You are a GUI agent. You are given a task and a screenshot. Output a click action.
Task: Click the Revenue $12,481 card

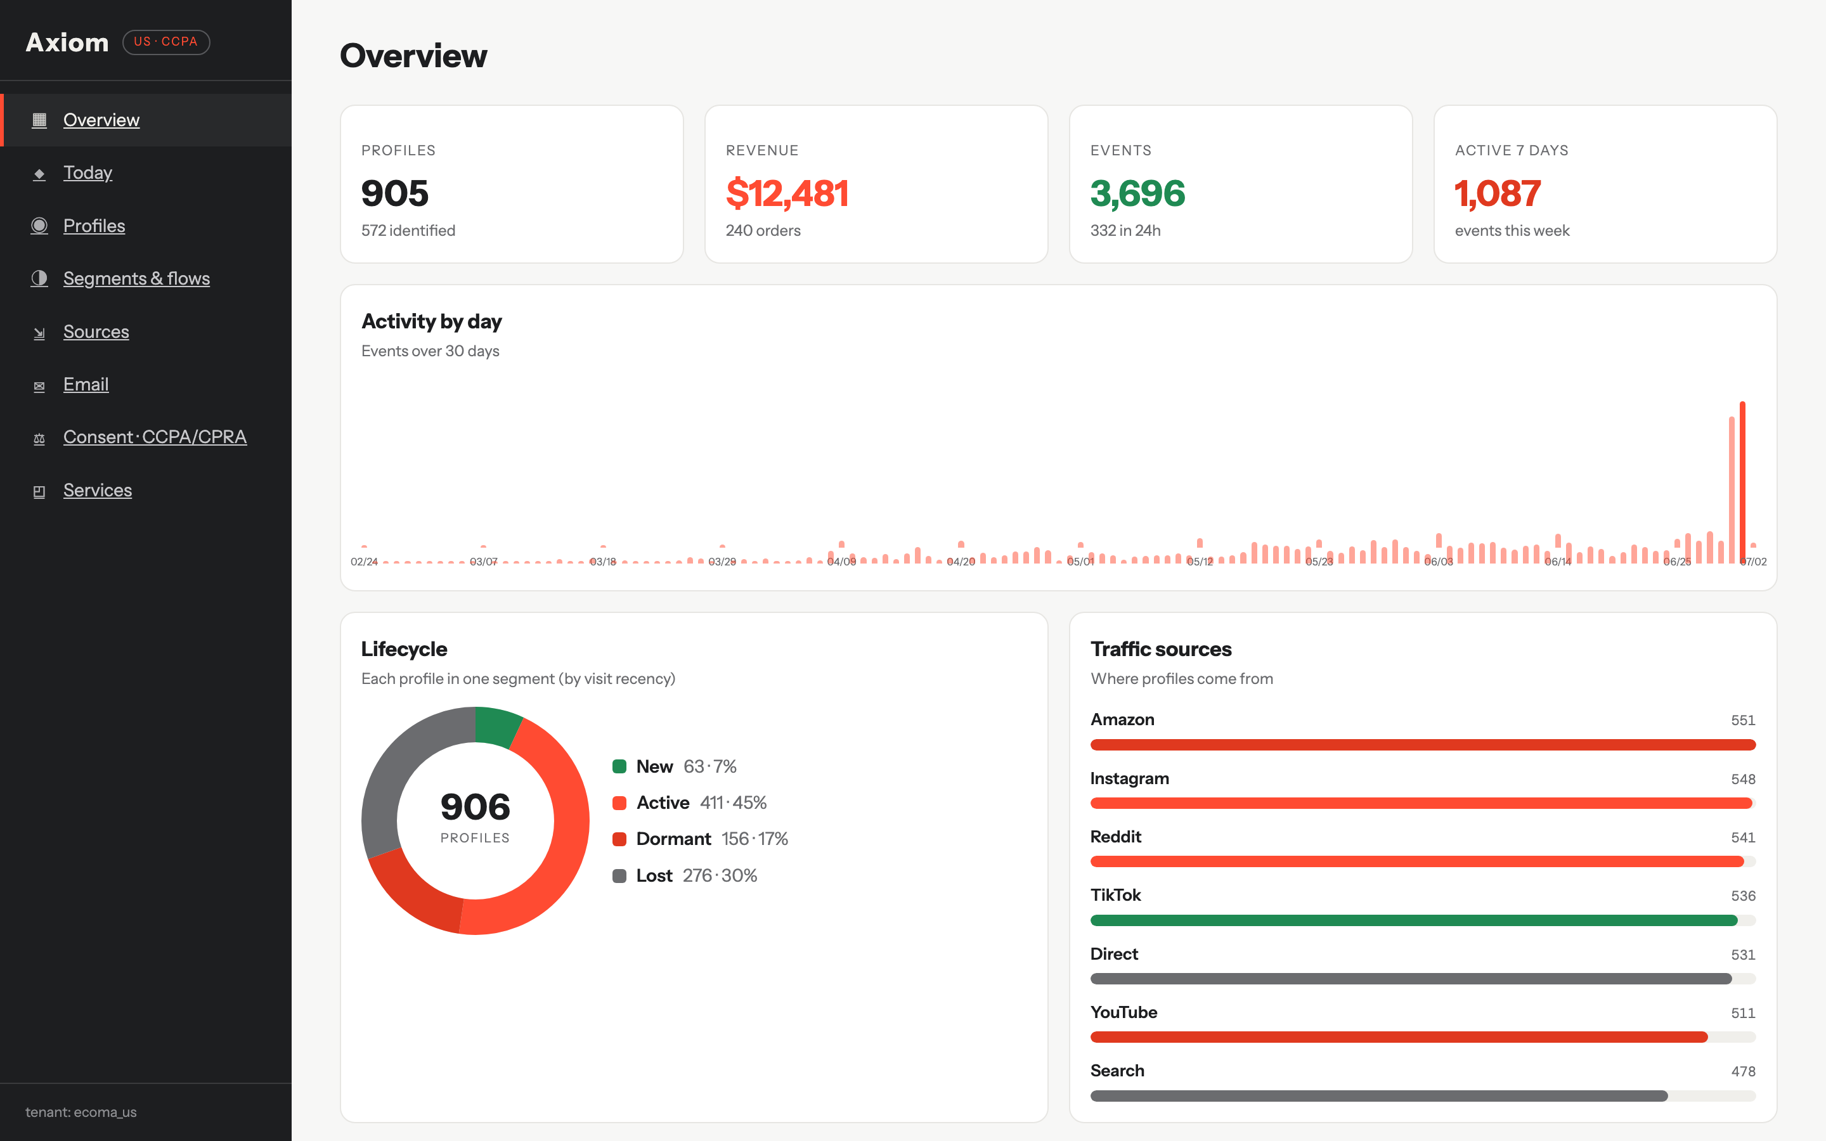[x=876, y=184]
